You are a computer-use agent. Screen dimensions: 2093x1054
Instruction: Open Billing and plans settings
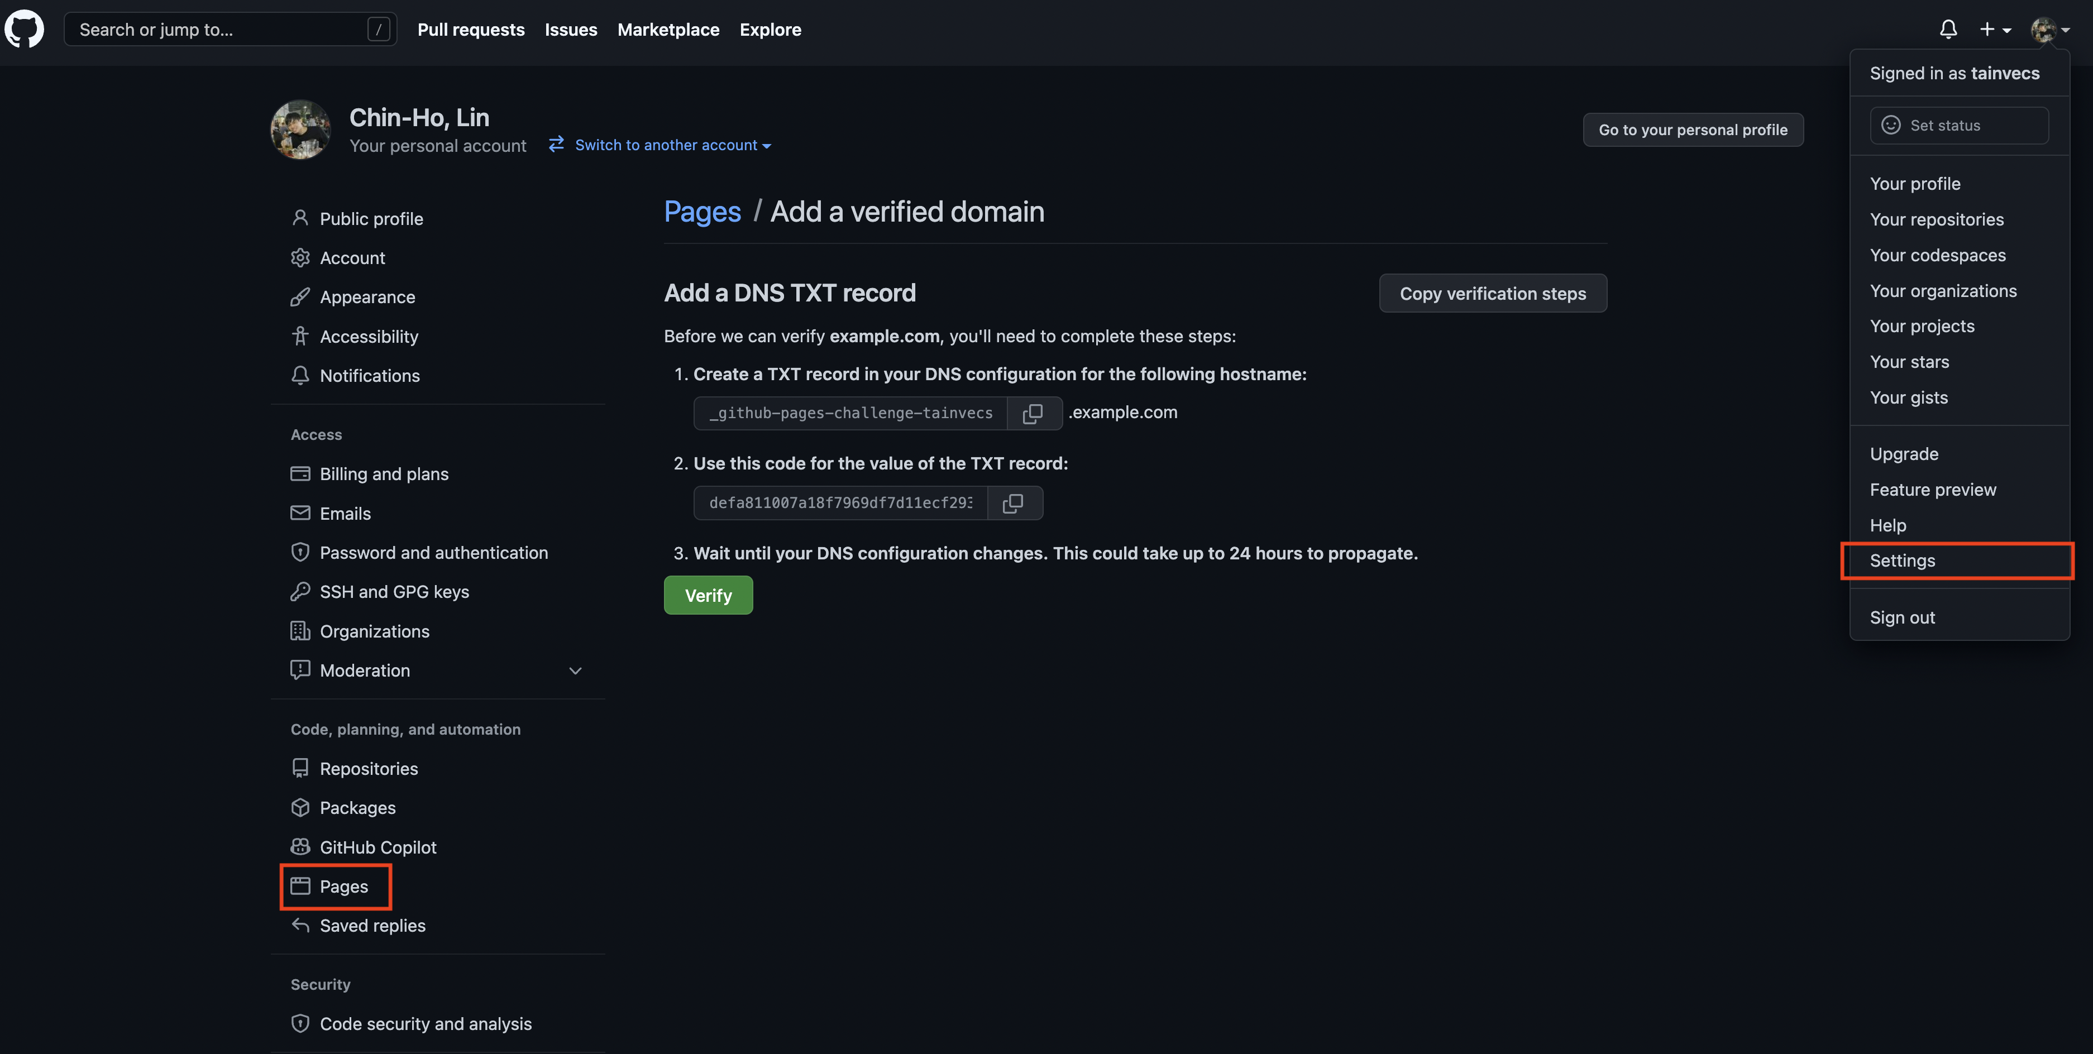click(384, 473)
